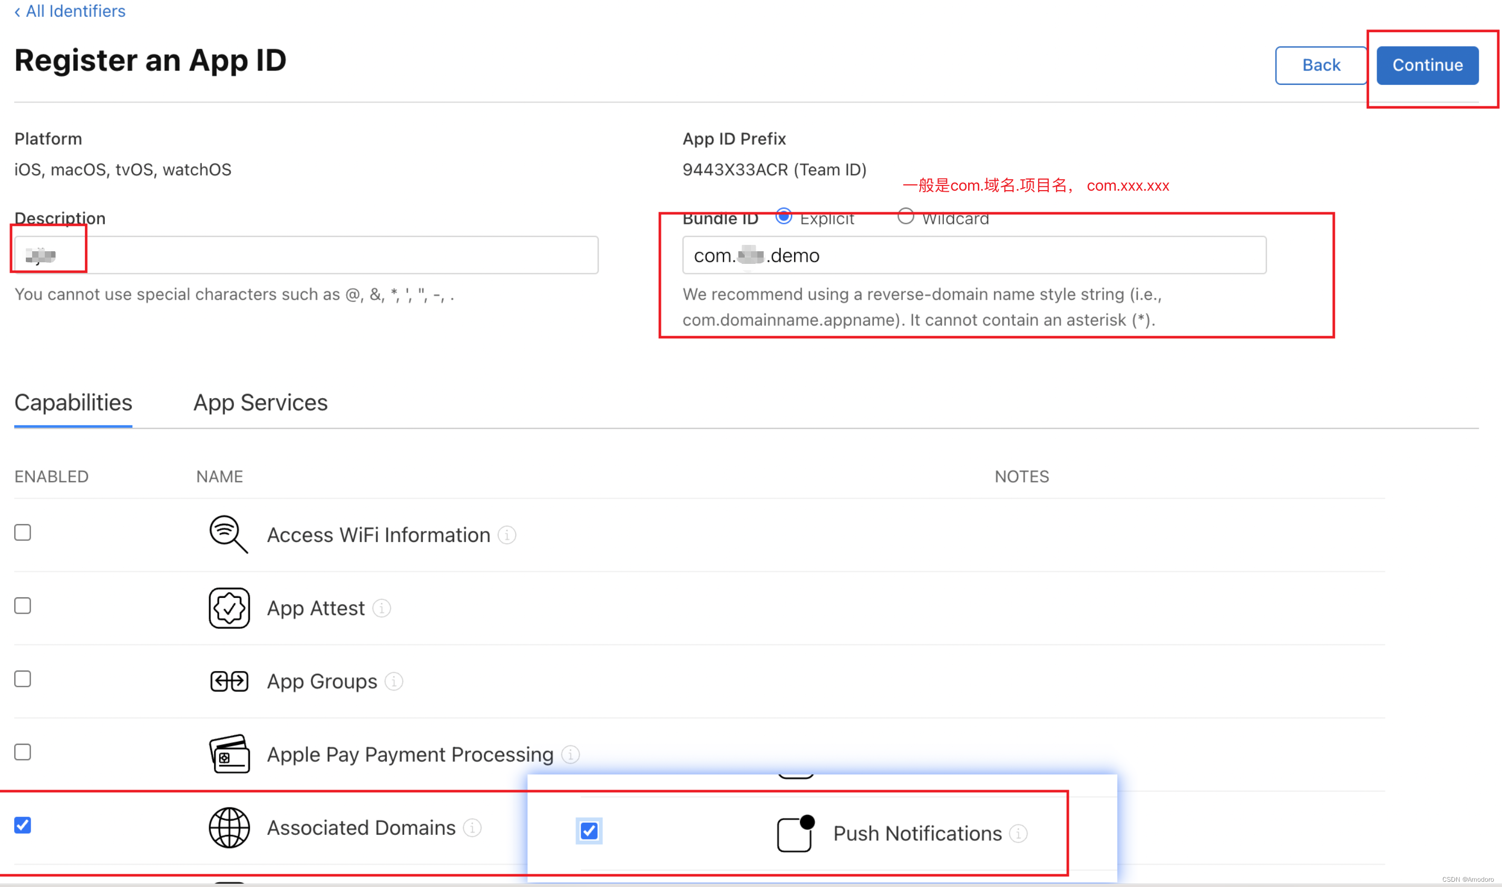Click the platform list iOS, macOS text
The height and width of the screenshot is (887, 1502).
(x=123, y=170)
